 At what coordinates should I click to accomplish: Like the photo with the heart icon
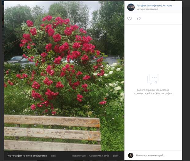pyautogui.click(x=129, y=19)
